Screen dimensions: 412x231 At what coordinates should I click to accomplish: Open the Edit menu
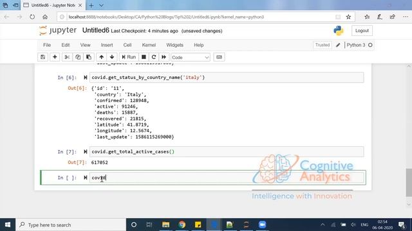(66, 45)
